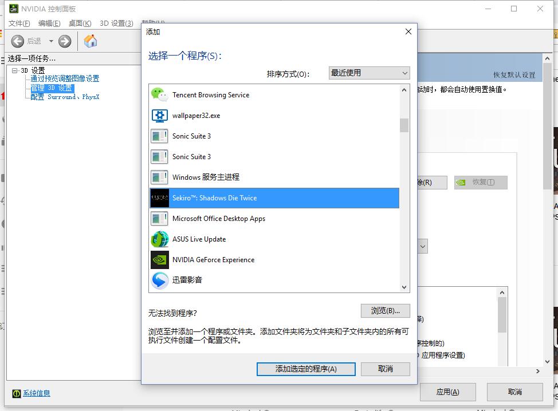Select 通过预览调整图像设置 tree item
This screenshot has height=411, width=558.
(65, 79)
